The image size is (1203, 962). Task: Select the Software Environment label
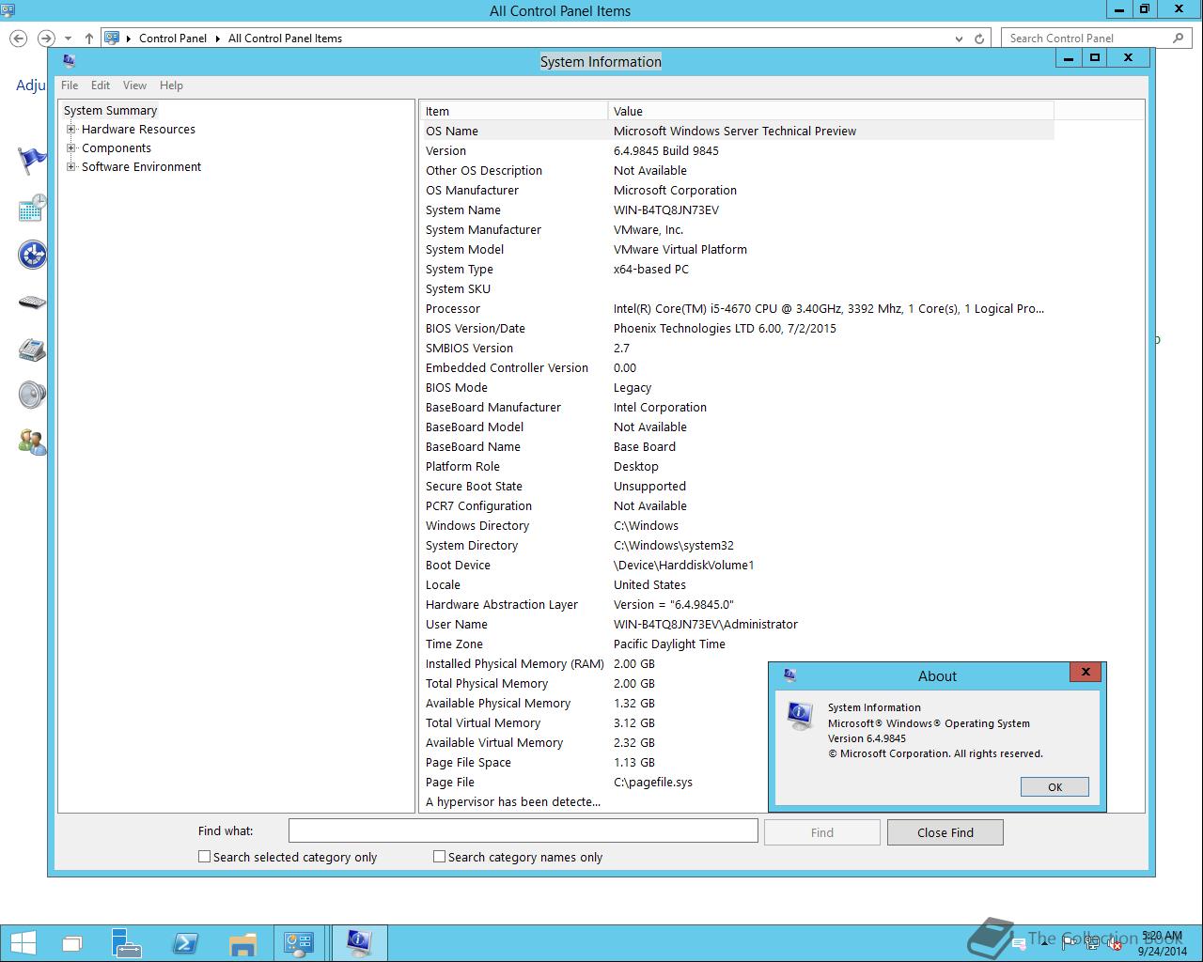(141, 167)
